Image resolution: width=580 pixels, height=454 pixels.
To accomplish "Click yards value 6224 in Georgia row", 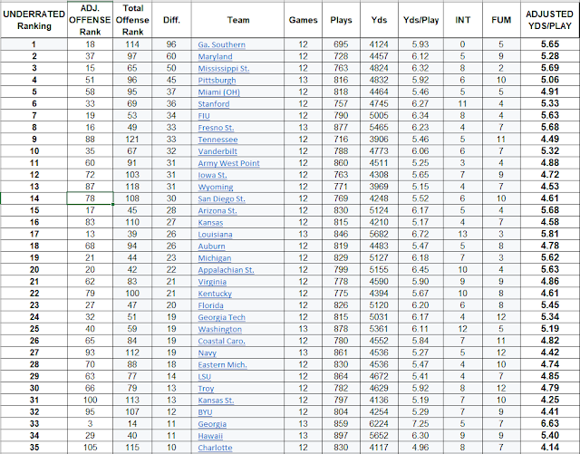I will [379, 423].
